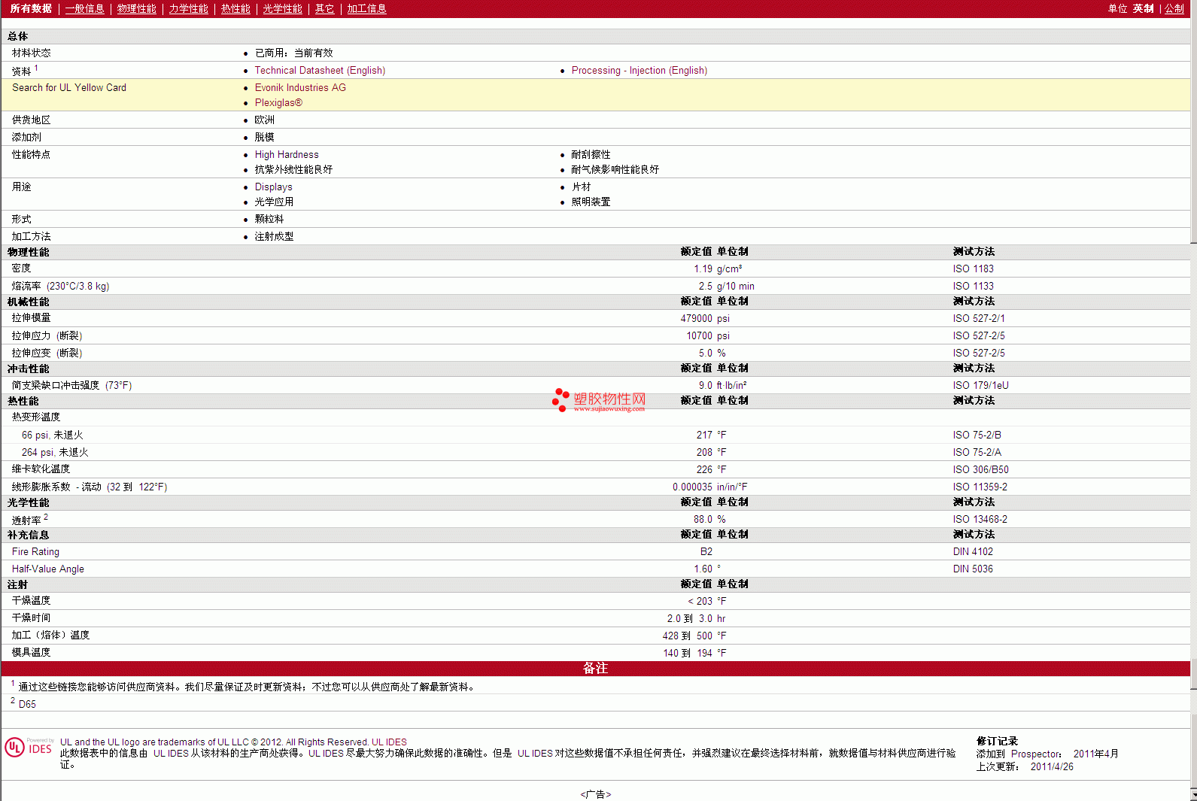Open Processing - Injection (English) link
Image resolution: width=1197 pixels, height=801 pixels.
(x=640, y=70)
